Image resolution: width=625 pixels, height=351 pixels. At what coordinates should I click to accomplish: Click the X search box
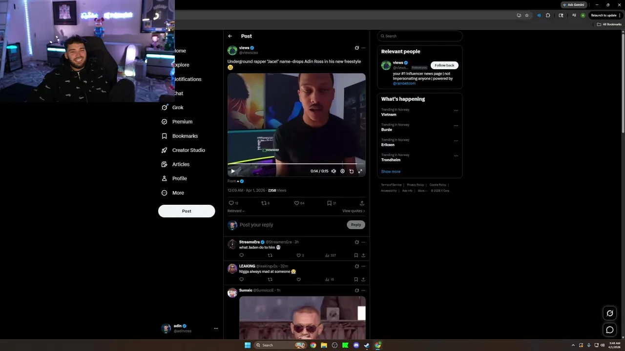[x=419, y=36]
